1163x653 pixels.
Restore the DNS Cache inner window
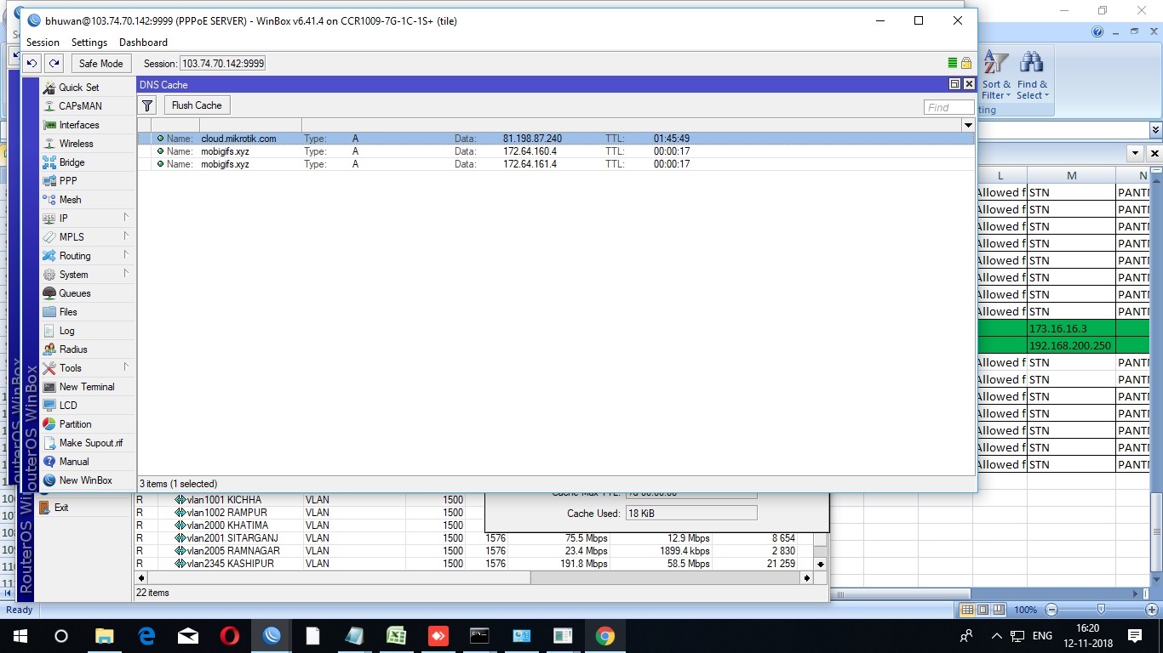point(954,84)
